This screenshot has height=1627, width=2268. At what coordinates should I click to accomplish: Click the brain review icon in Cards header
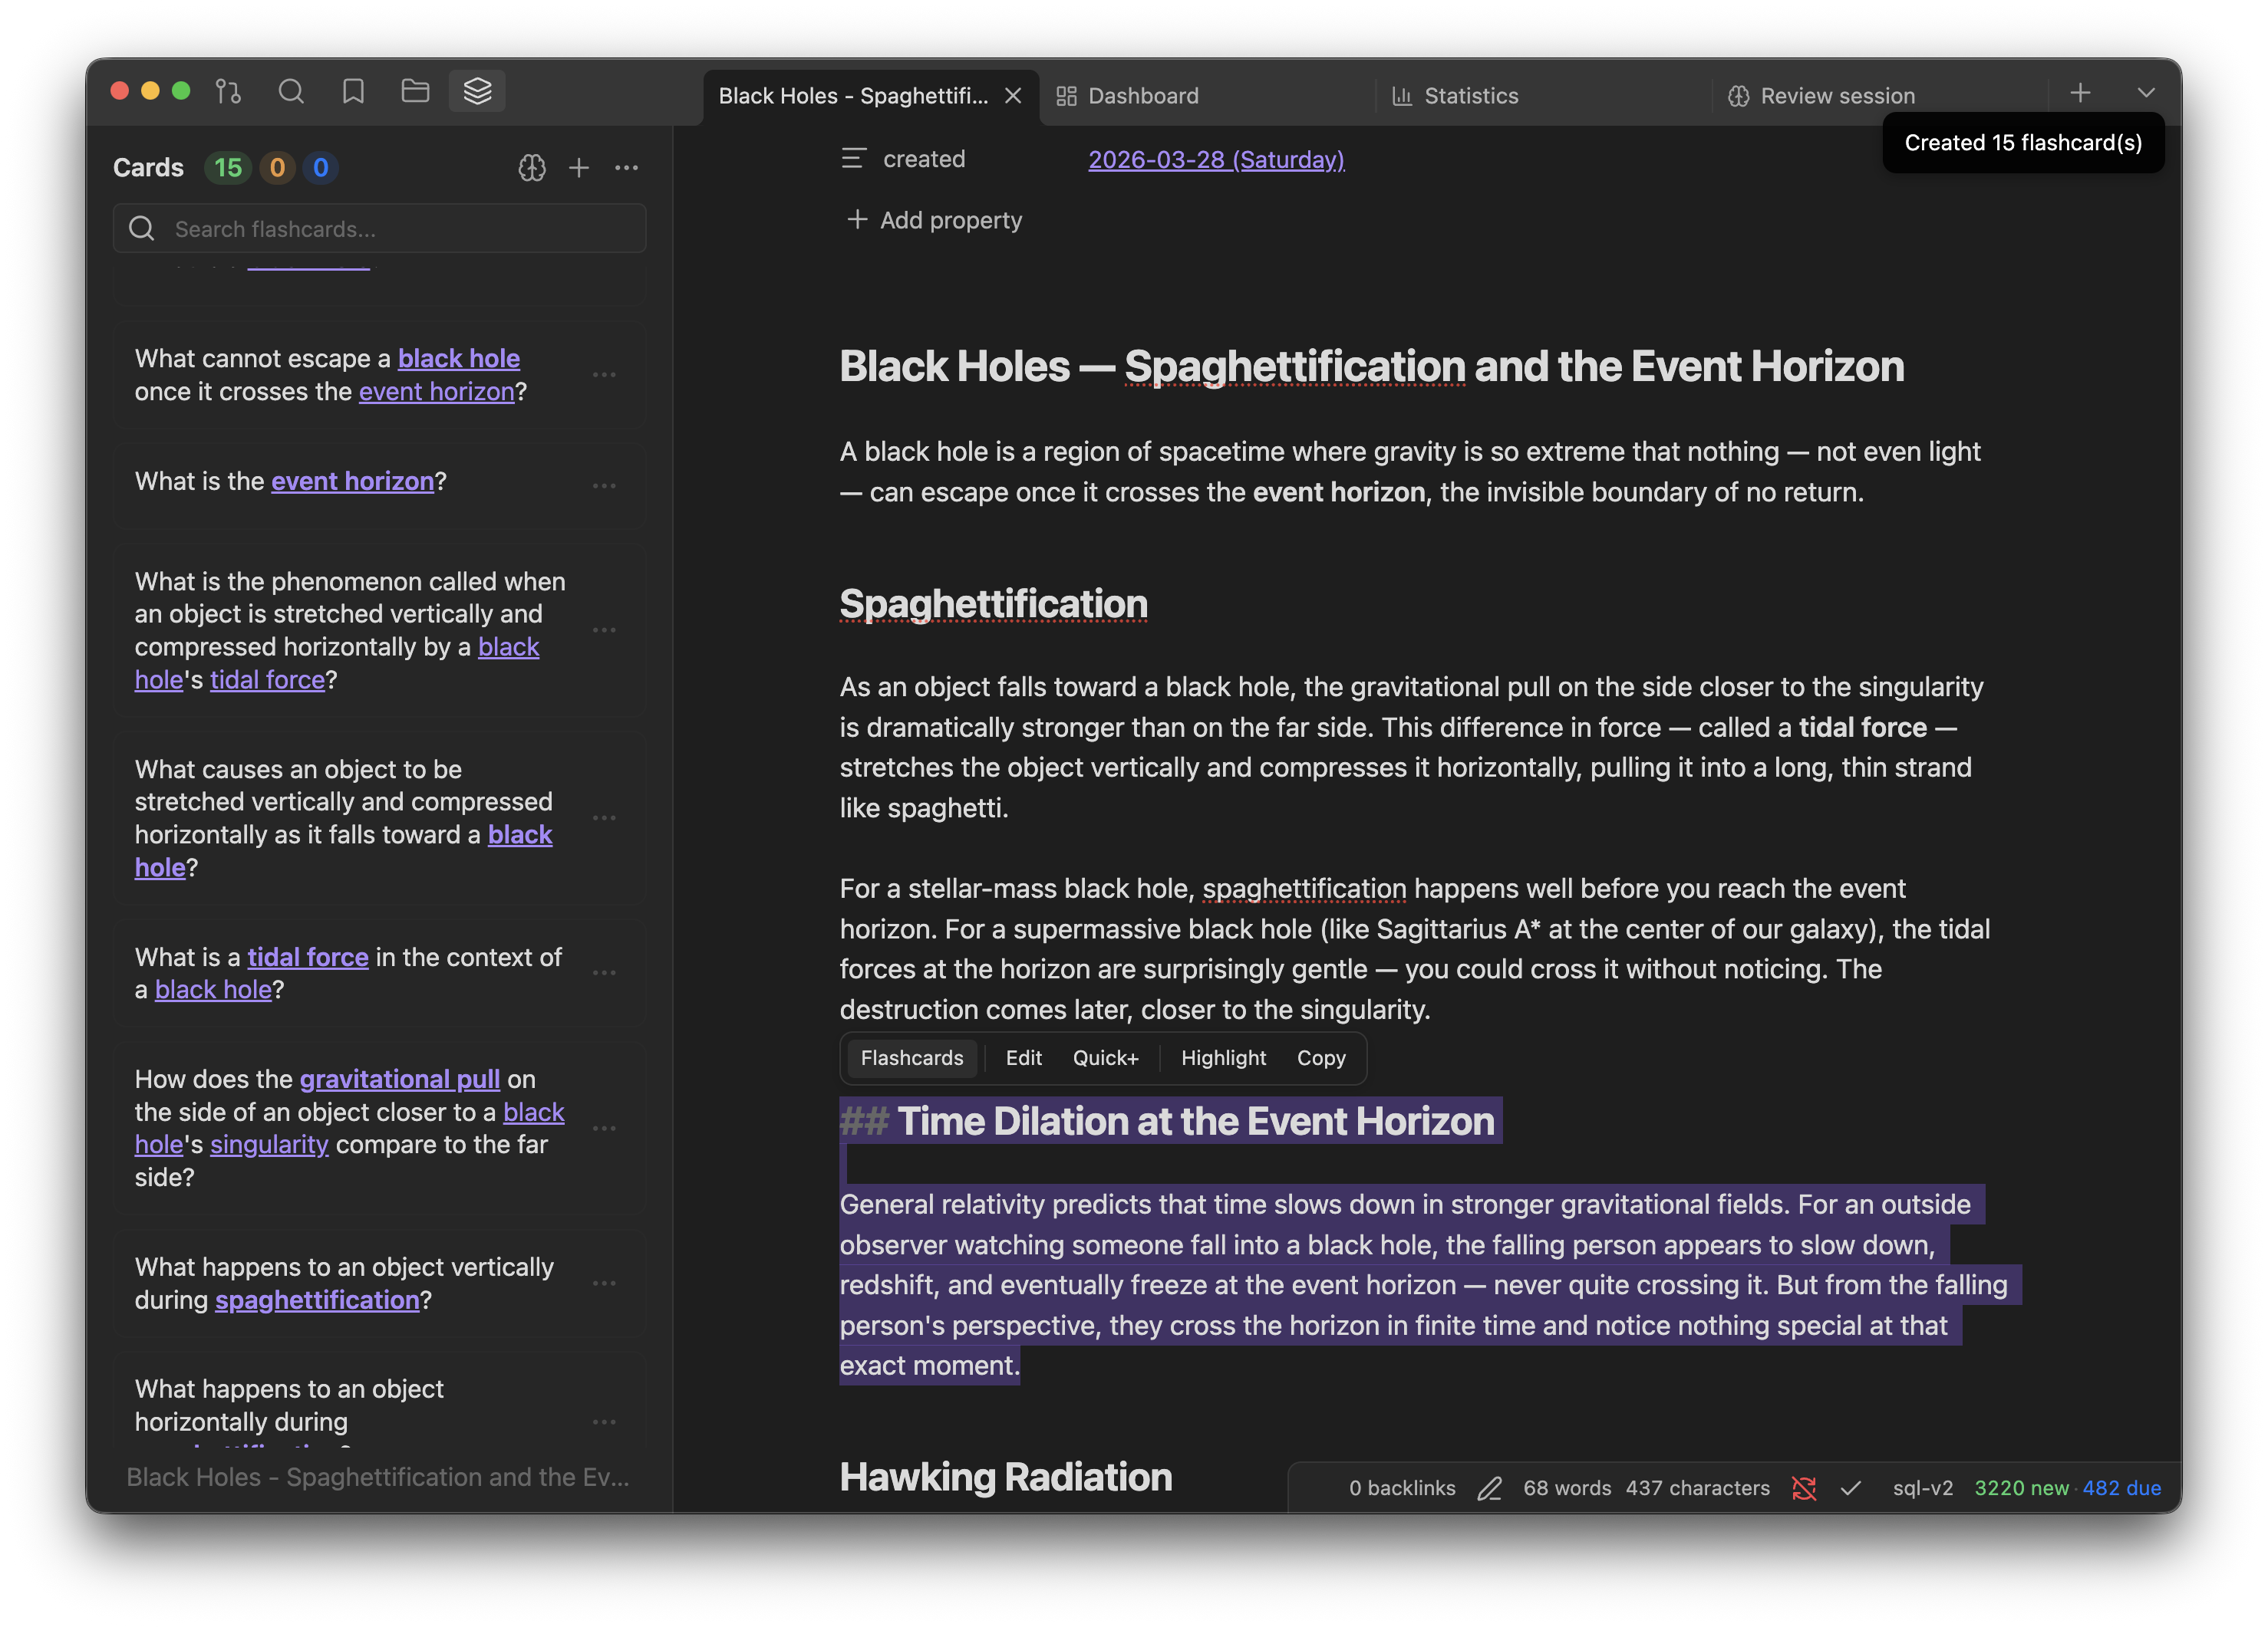532,168
